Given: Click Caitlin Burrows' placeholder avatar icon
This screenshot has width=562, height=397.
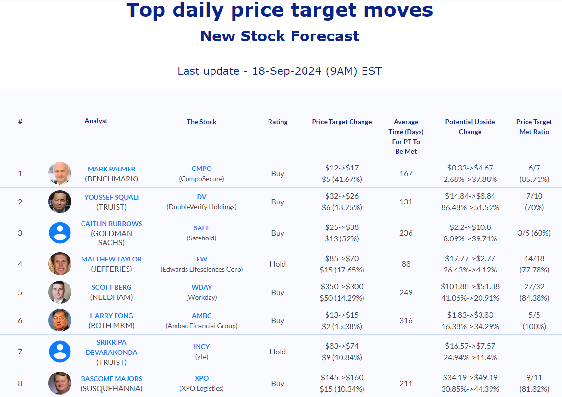Looking at the screenshot, I should pyautogui.click(x=60, y=233).
